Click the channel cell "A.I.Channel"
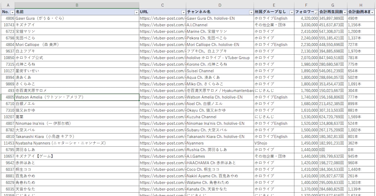 (x=220, y=25)
